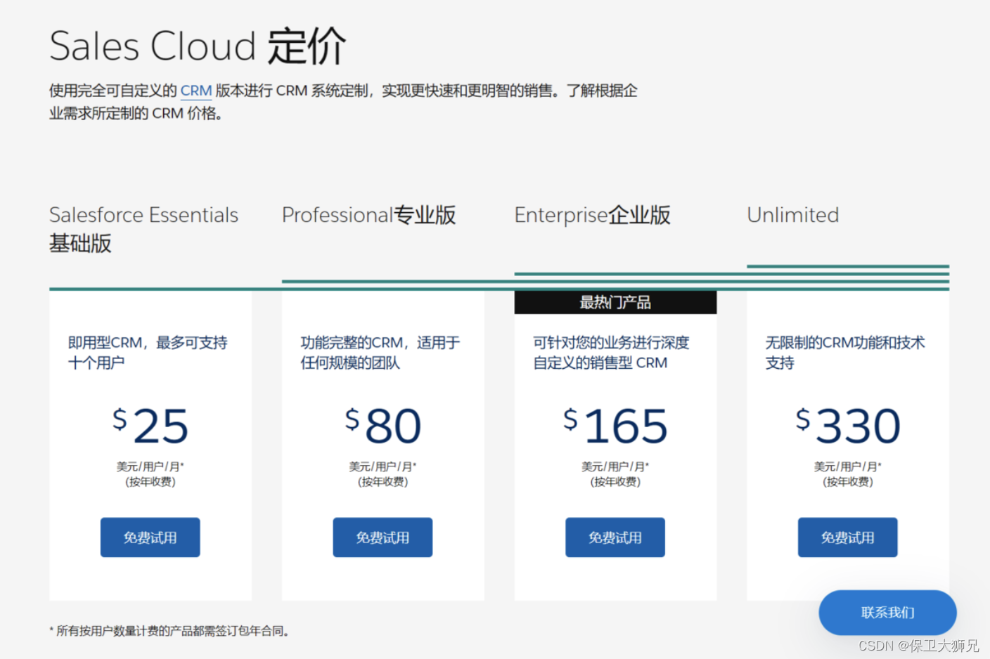Open the 联系我们 contact us button
Viewport: 990px width, 659px height.
887,613
